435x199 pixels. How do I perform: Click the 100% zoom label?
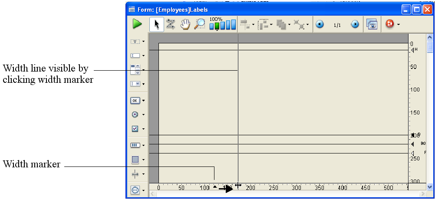(x=216, y=19)
